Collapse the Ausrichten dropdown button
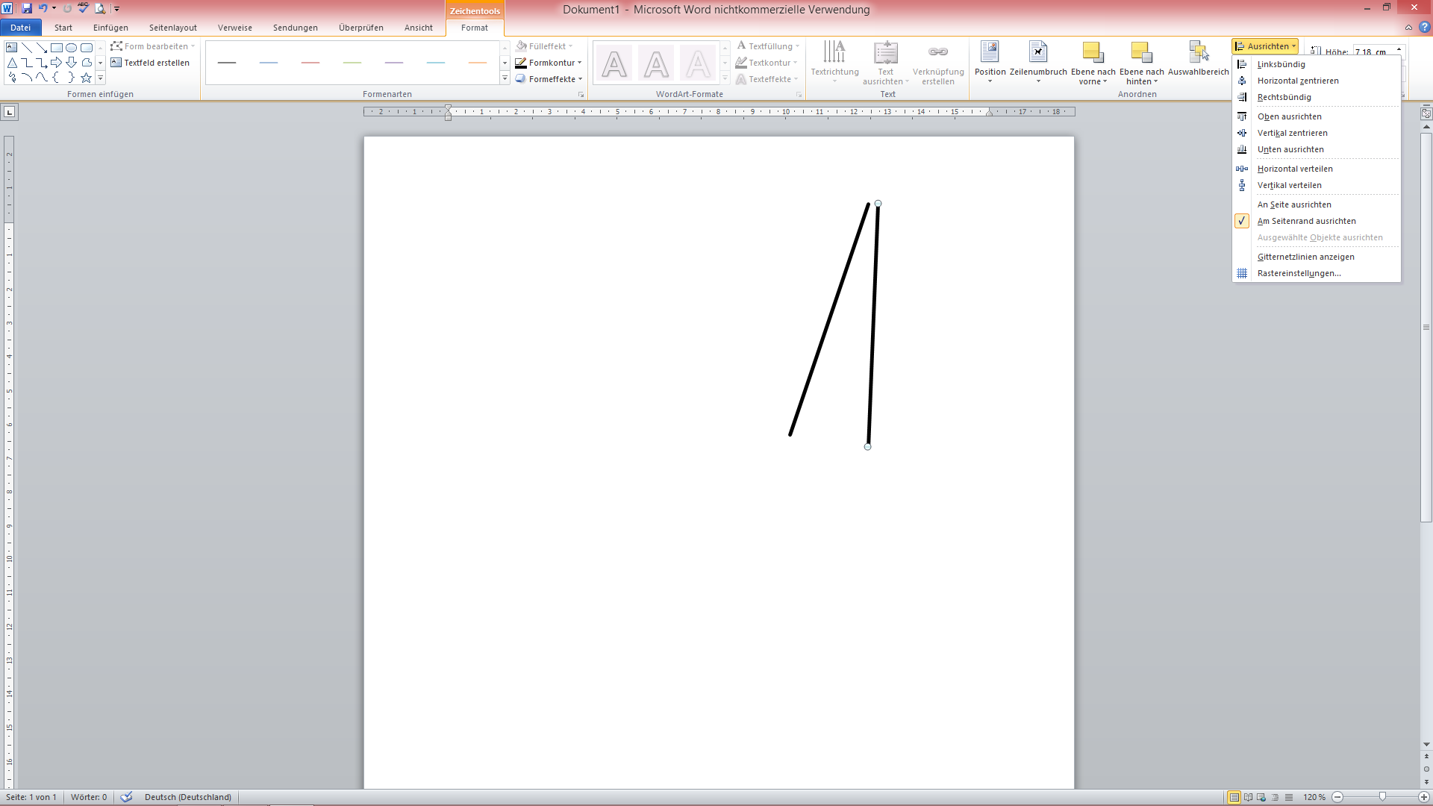The width and height of the screenshot is (1433, 806). coord(1265,46)
